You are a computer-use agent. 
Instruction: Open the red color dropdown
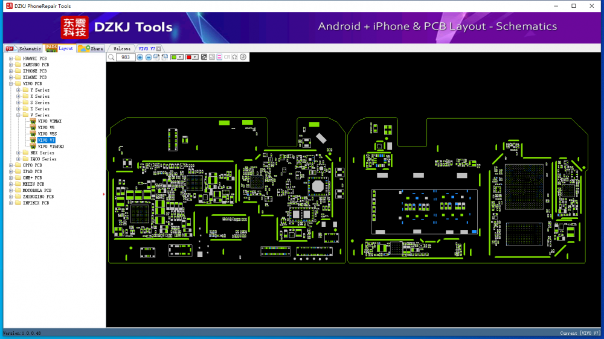pyautogui.click(x=195, y=57)
